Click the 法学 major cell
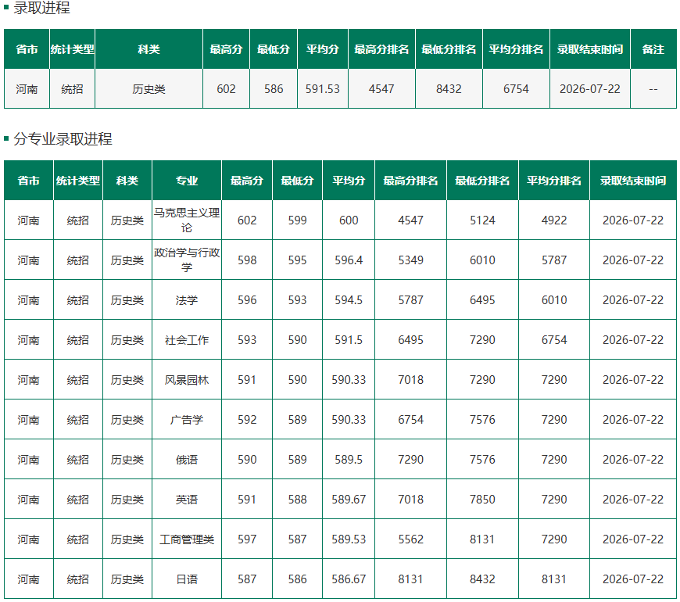Screen dimensions: 680x602 click(187, 300)
